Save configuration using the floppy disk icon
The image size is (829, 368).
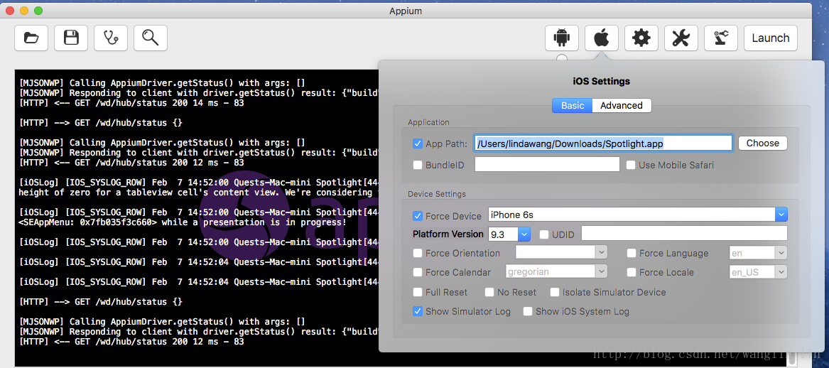tap(71, 38)
